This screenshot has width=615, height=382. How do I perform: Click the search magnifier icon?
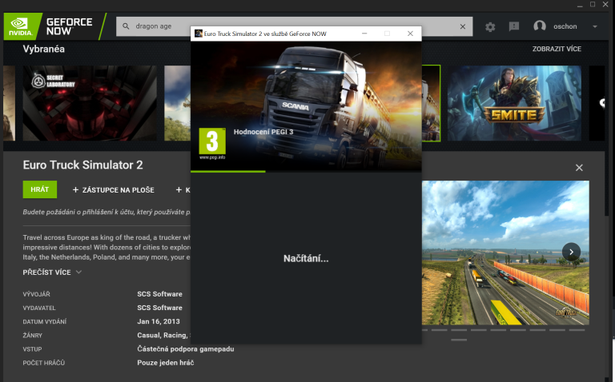(x=126, y=26)
